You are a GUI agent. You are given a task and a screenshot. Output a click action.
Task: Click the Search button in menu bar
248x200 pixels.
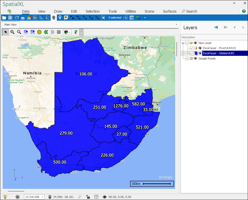pyautogui.click(x=189, y=11)
